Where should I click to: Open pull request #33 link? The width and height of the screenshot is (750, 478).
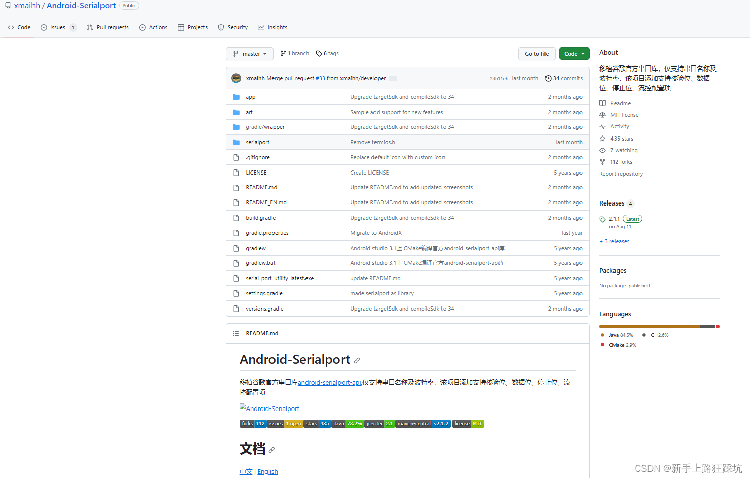pyautogui.click(x=320, y=78)
